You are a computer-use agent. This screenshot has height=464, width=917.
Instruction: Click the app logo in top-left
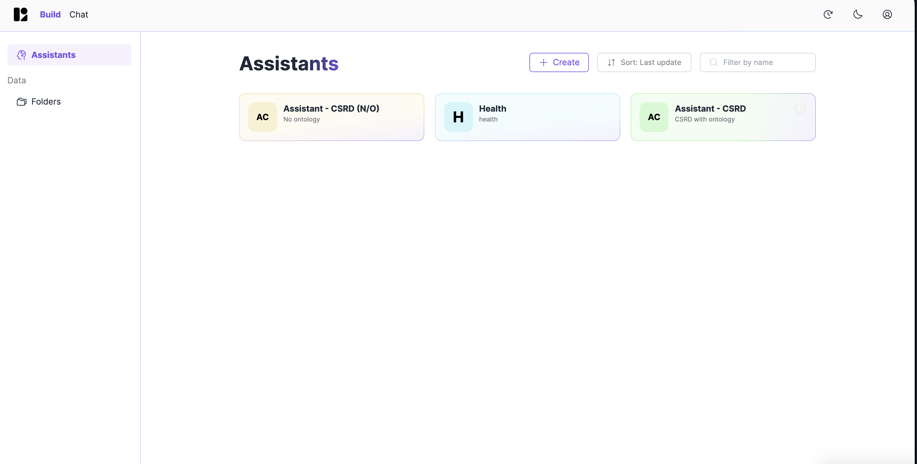[20, 15]
